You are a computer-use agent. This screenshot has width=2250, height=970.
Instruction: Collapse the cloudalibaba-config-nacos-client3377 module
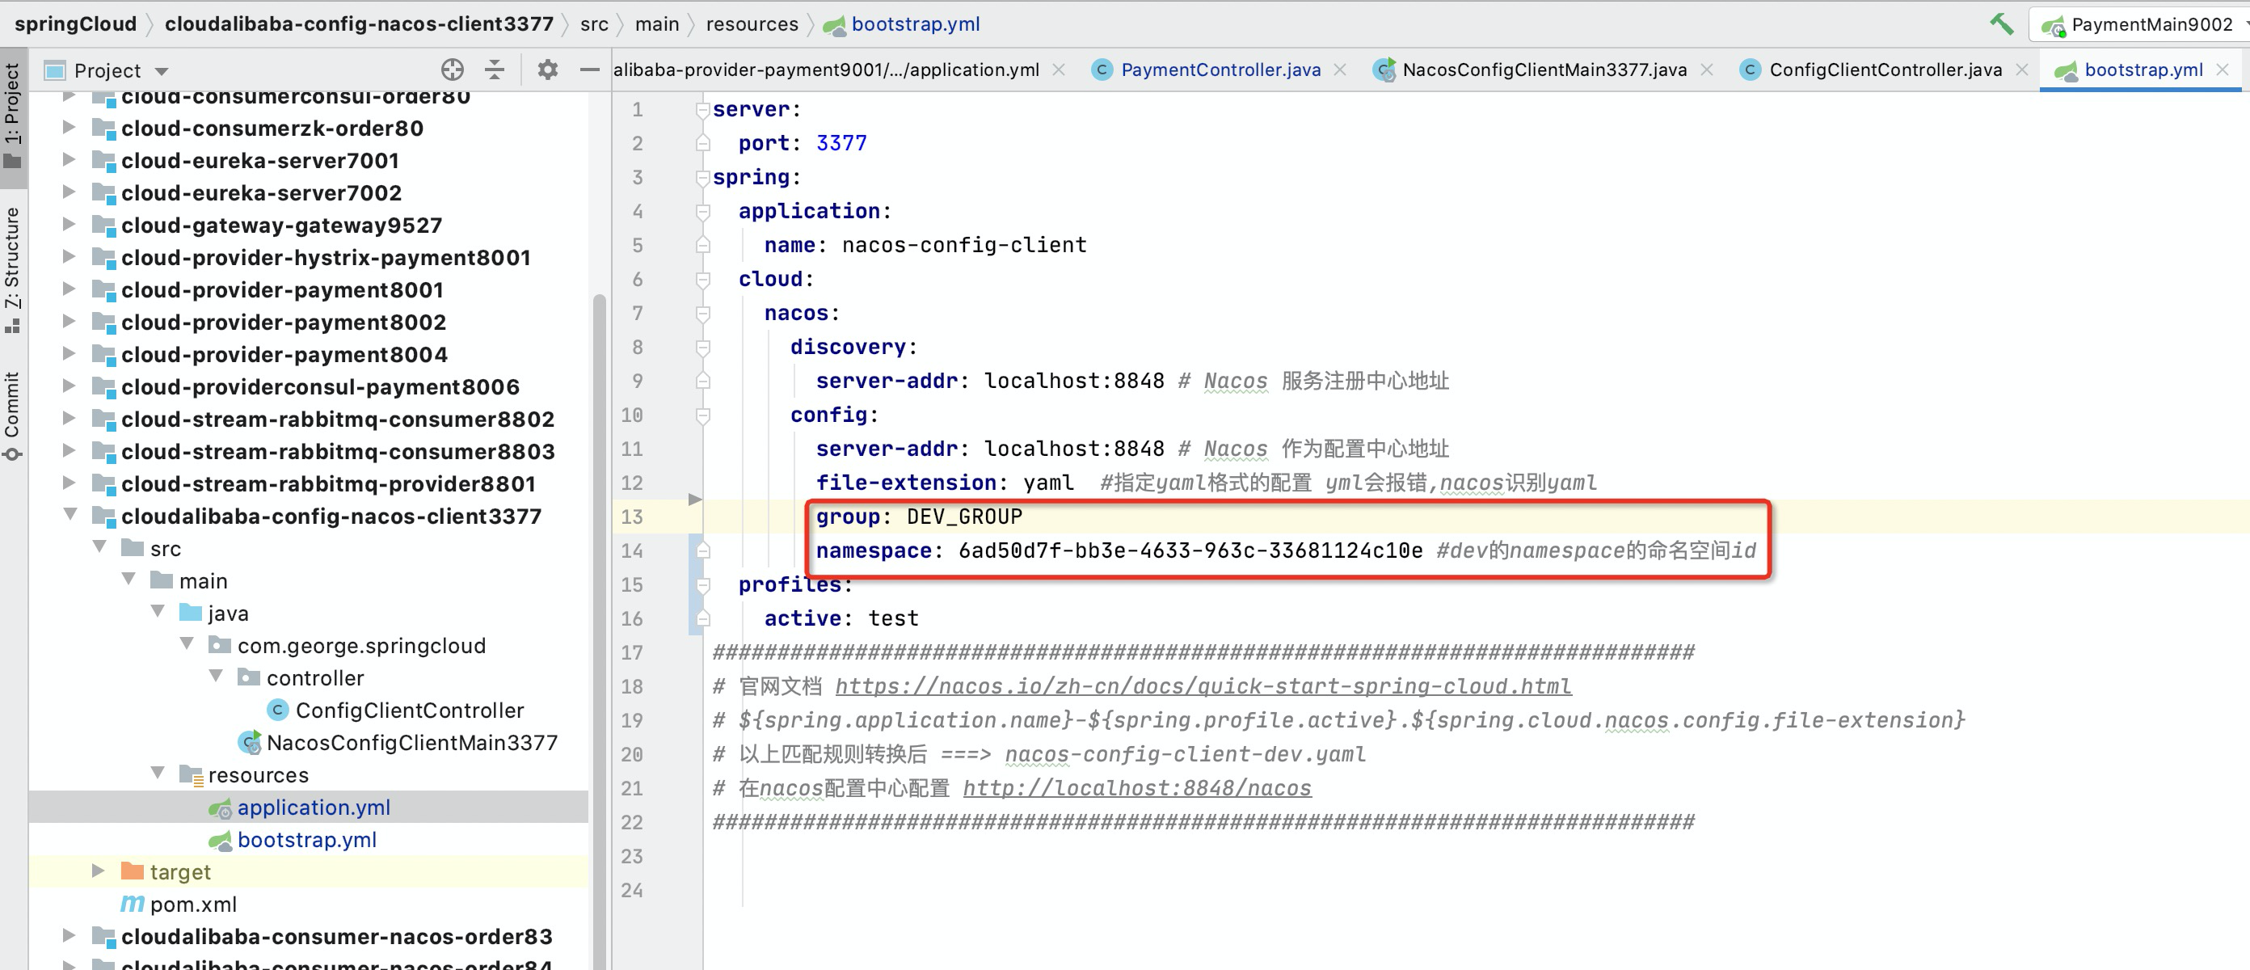point(70,516)
